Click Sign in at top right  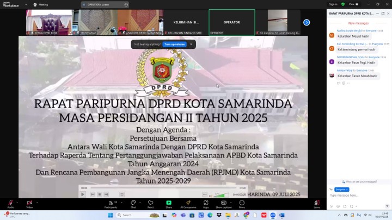333,4
